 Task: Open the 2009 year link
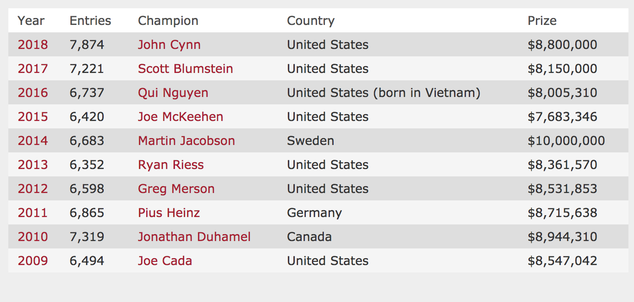[x=33, y=261]
